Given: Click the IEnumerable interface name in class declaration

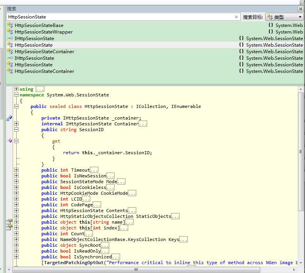Looking at the screenshot, I should tap(186, 106).
